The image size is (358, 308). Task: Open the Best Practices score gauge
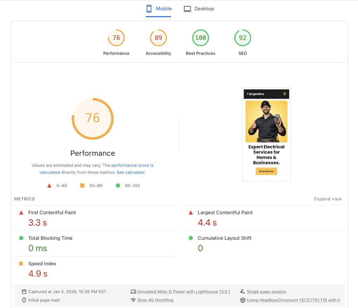200,38
